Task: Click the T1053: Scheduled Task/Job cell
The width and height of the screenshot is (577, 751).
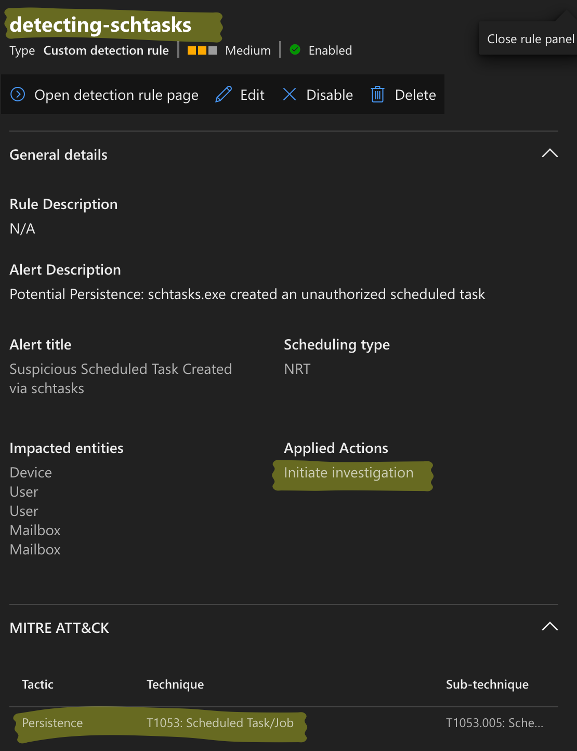Action: [220, 723]
